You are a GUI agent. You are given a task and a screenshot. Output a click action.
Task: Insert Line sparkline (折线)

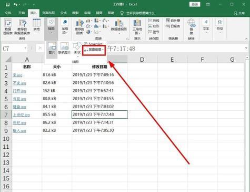pyautogui.click(x=154, y=21)
